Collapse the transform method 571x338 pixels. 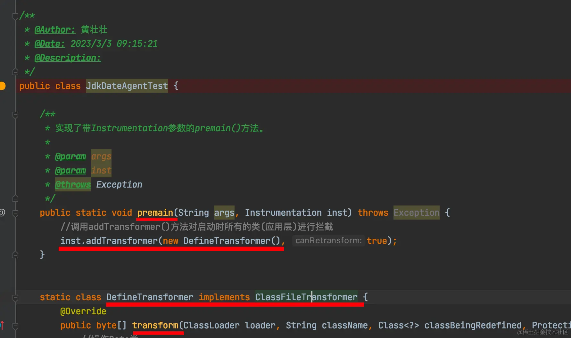coord(15,326)
